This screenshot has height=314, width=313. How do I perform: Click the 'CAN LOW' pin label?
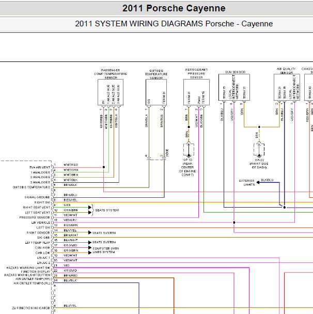pyautogui.click(x=43, y=253)
